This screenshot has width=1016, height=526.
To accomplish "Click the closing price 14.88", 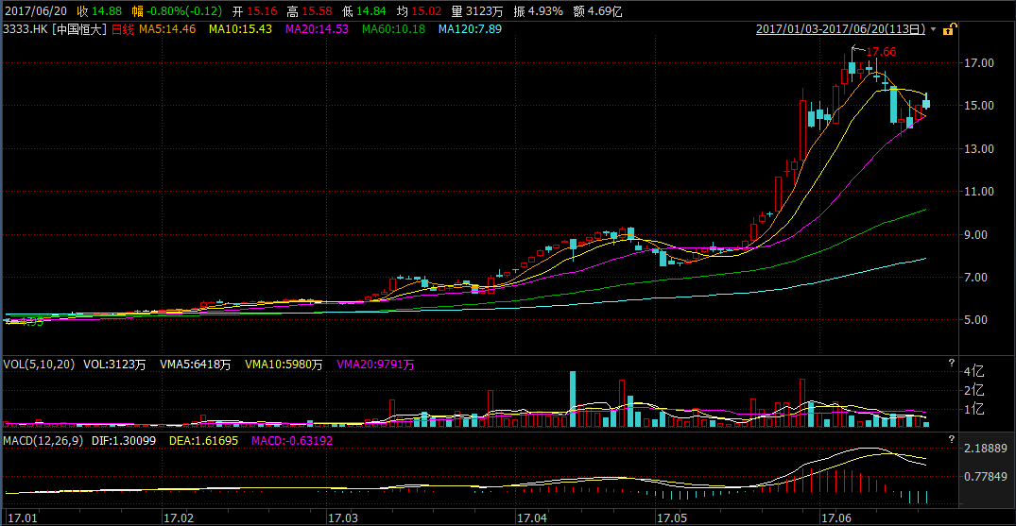I will point(108,11).
